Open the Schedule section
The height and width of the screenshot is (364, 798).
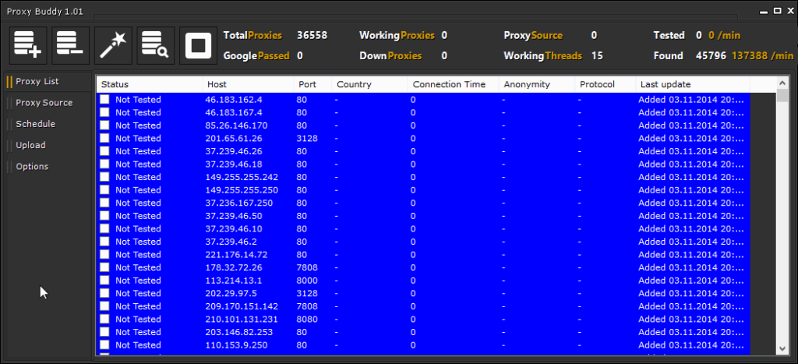(x=35, y=124)
